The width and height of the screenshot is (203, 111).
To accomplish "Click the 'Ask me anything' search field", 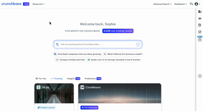I will [x=98, y=45].
